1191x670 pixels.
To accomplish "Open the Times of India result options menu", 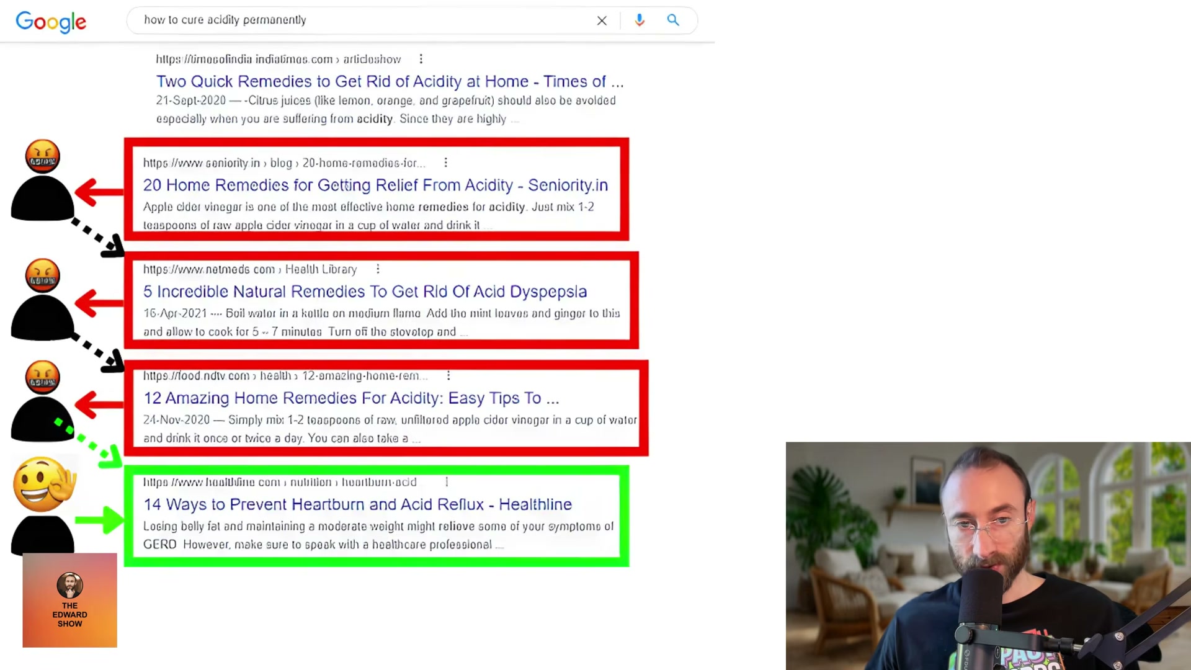I will pos(421,59).
